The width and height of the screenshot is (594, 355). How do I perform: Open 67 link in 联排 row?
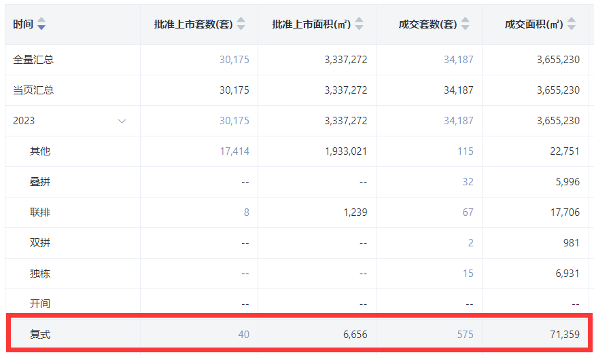[468, 212]
